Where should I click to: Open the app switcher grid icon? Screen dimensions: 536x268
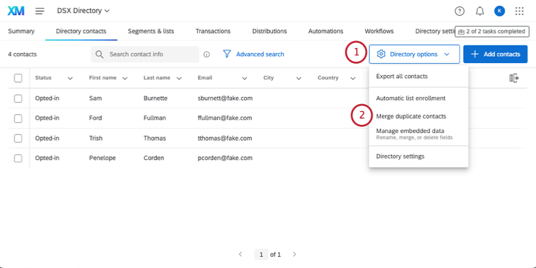pos(520,11)
